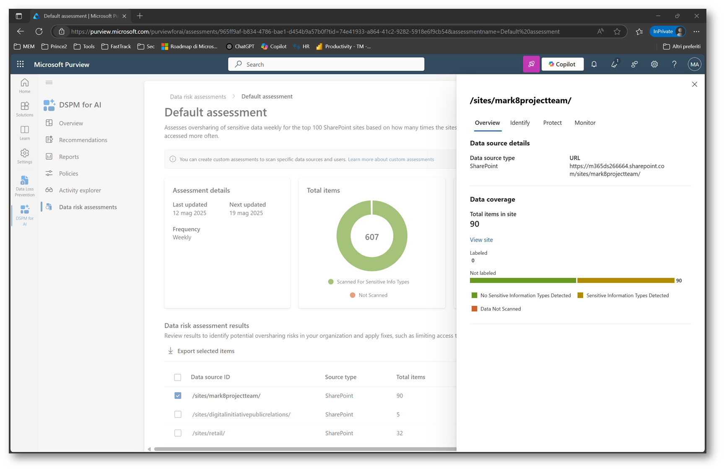Open browser favorites list icon
The height and width of the screenshot is (471, 724).
[x=639, y=31]
